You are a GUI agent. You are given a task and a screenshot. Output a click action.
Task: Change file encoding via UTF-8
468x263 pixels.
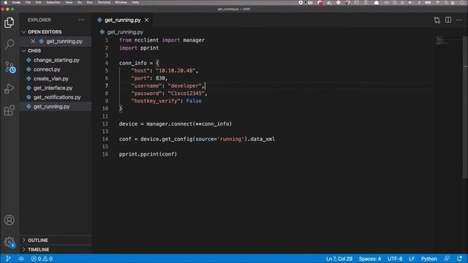click(x=395, y=259)
